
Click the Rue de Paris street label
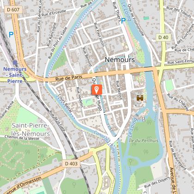point(69,78)
